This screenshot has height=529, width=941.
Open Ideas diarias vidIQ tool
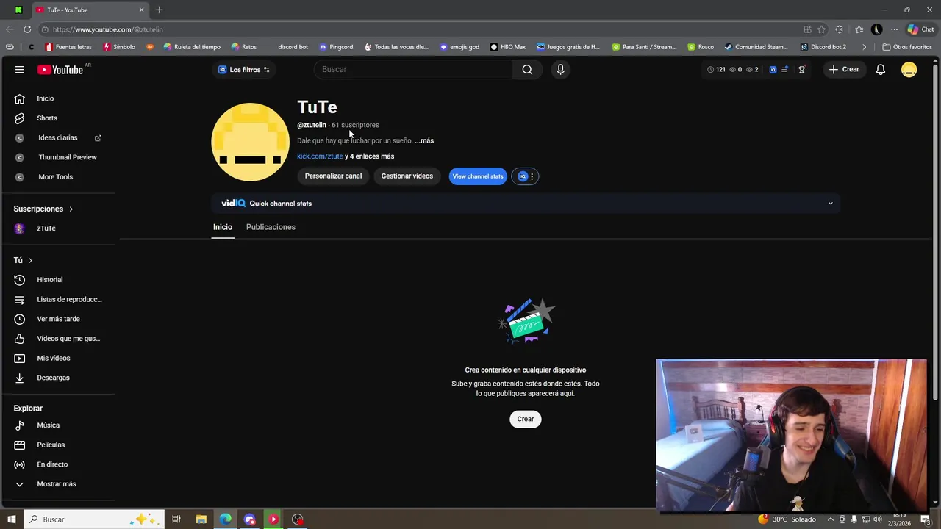point(59,137)
